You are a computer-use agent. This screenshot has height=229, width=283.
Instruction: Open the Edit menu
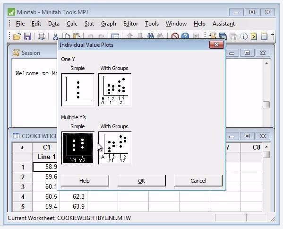(x=36, y=24)
